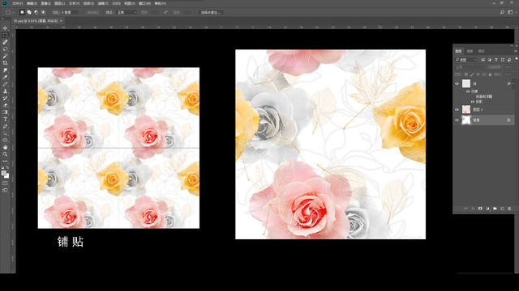The width and height of the screenshot is (519, 291).
Task: Click the background layer thumbnail
Action: (x=466, y=120)
